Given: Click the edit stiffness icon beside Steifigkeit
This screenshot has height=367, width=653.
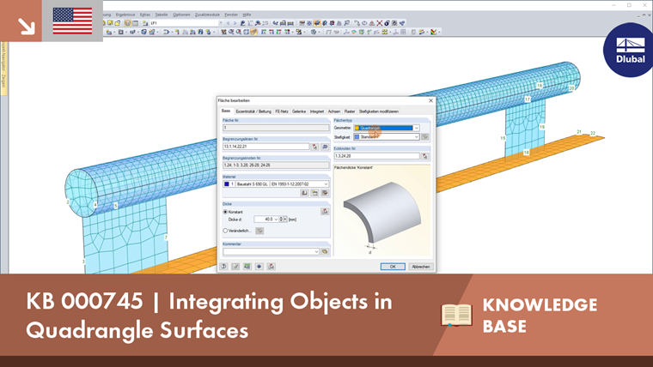Looking at the screenshot, I should 424,136.
